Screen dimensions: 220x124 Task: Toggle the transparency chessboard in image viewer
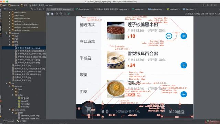[48, 14]
